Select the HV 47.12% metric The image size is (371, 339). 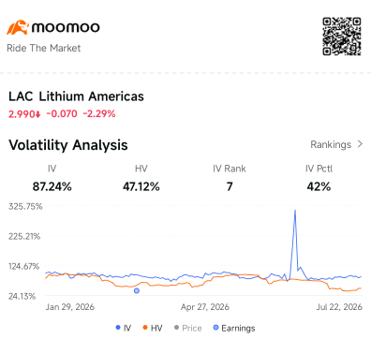pos(141,178)
